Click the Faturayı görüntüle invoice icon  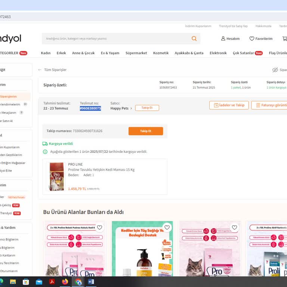click(258, 105)
